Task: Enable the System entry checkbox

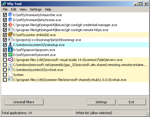Action: coord(5,75)
